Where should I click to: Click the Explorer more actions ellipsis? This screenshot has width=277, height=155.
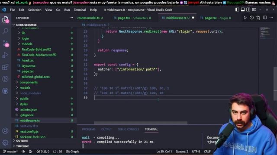[x=71, y=18]
